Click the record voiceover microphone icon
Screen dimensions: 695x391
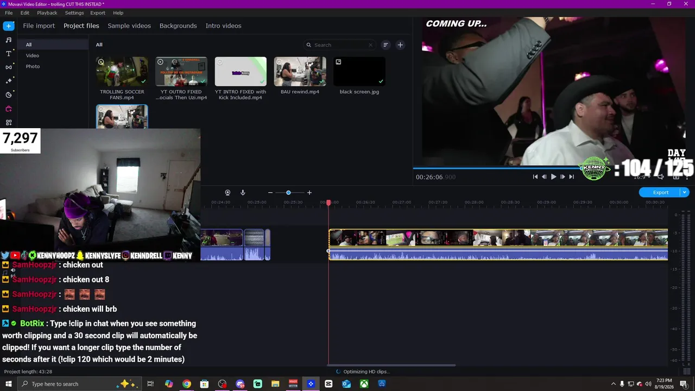(243, 193)
